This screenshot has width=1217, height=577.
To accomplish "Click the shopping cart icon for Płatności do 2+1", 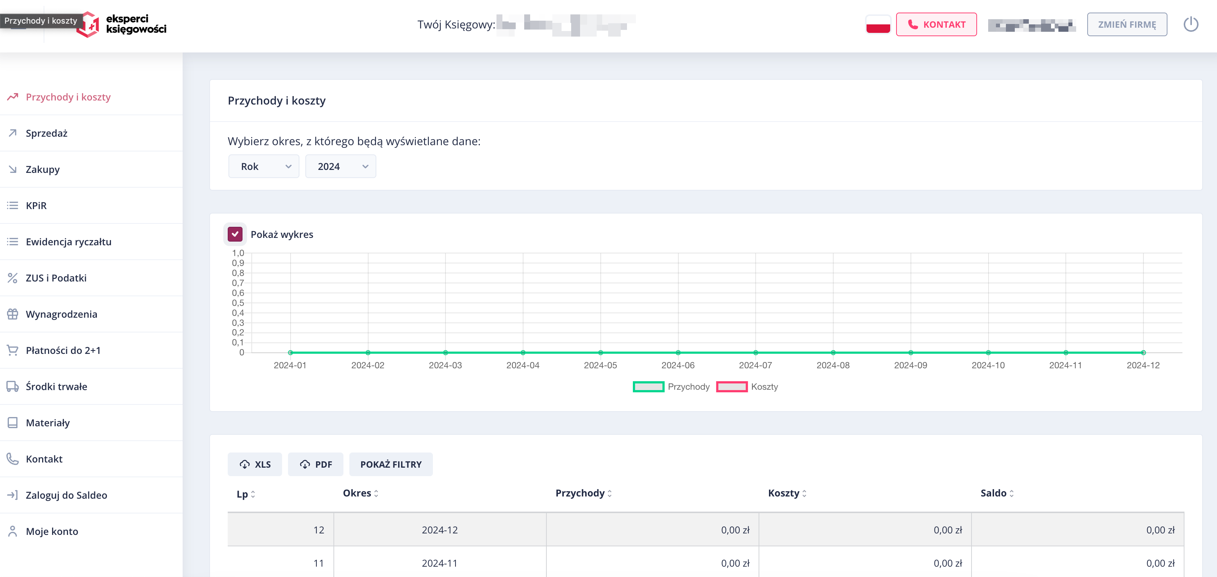I will pyautogui.click(x=13, y=350).
